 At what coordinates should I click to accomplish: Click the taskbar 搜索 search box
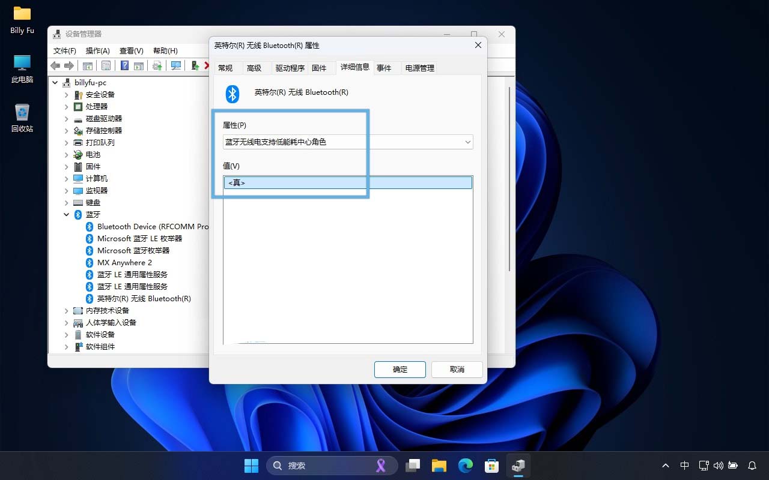point(332,466)
